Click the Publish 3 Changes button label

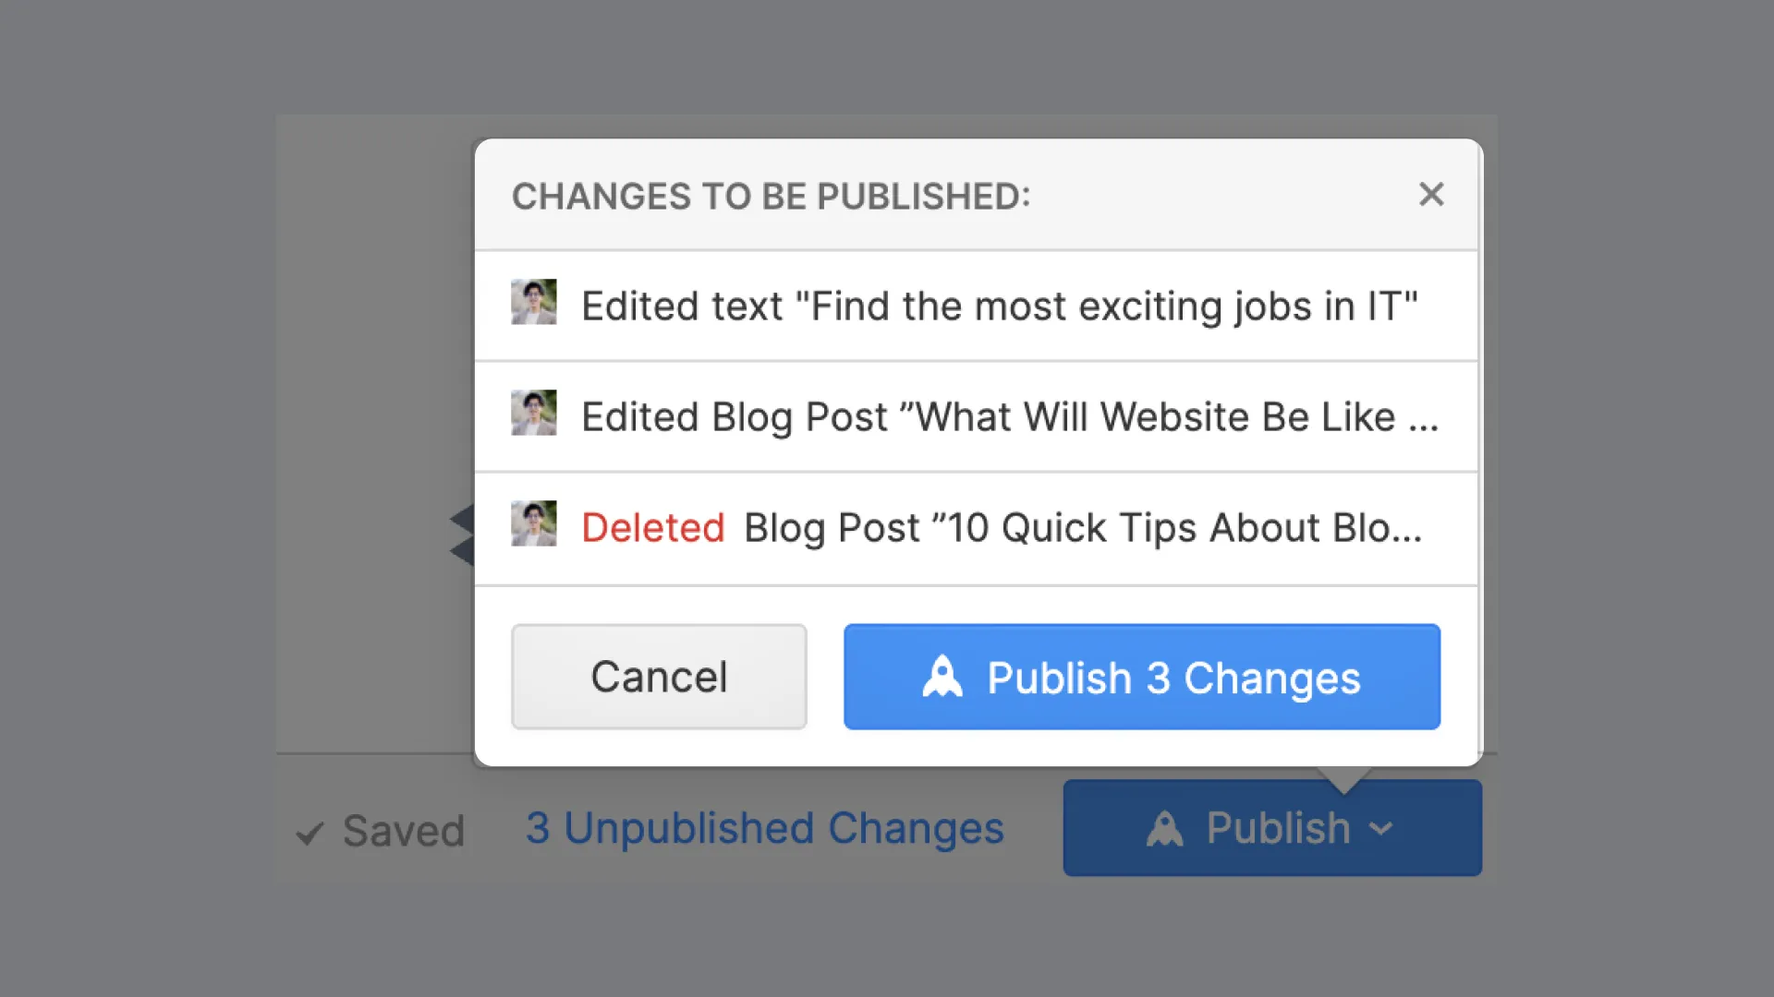pyautogui.click(x=1173, y=678)
